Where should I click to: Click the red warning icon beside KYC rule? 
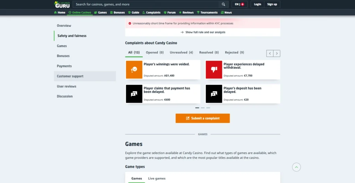click(130, 23)
